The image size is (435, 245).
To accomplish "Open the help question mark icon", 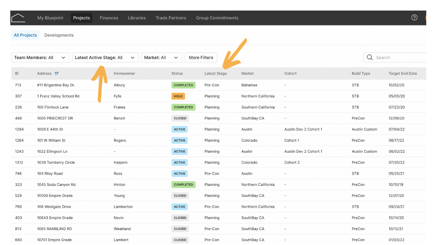I will (x=414, y=18).
